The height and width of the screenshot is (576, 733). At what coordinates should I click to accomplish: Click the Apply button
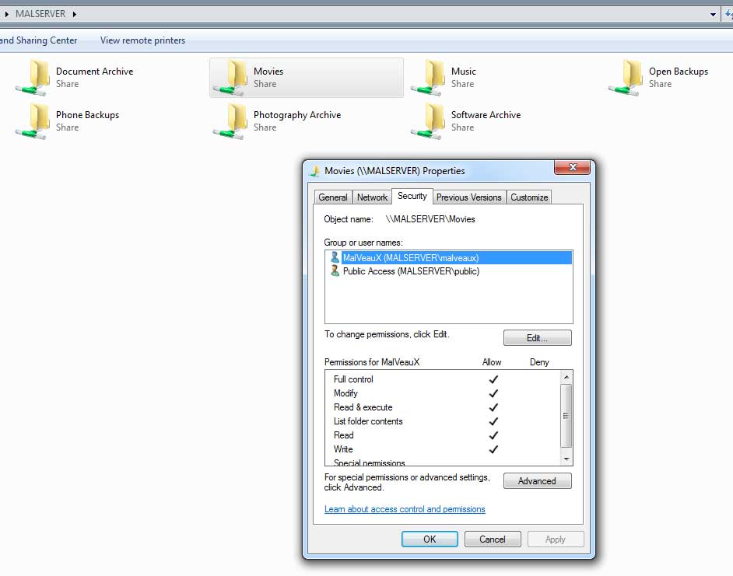(556, 539)
